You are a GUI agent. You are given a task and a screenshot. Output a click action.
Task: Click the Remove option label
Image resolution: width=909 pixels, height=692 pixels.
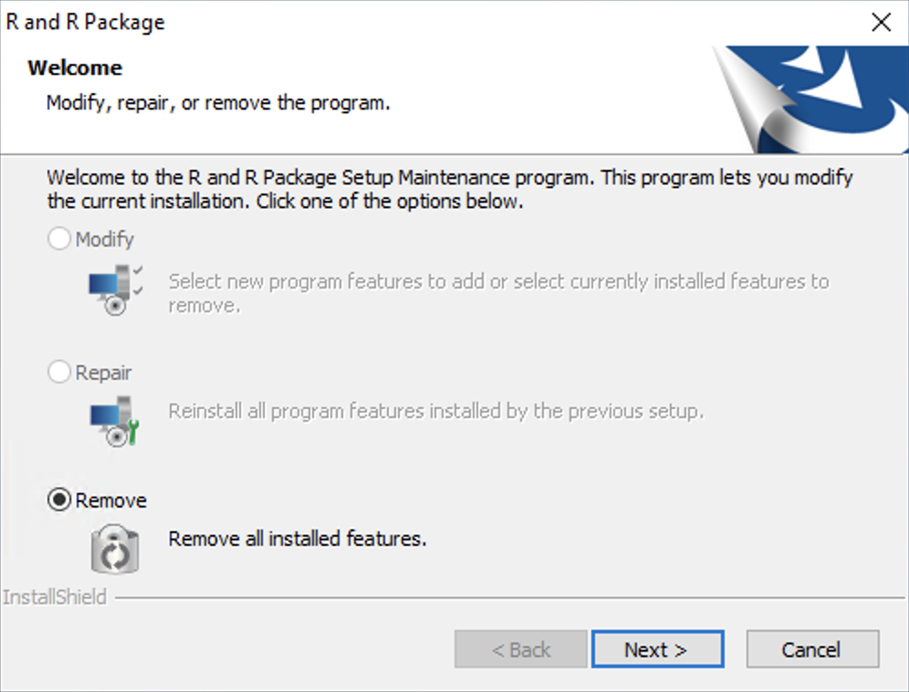pyautogui.click(x=111, y=500)
